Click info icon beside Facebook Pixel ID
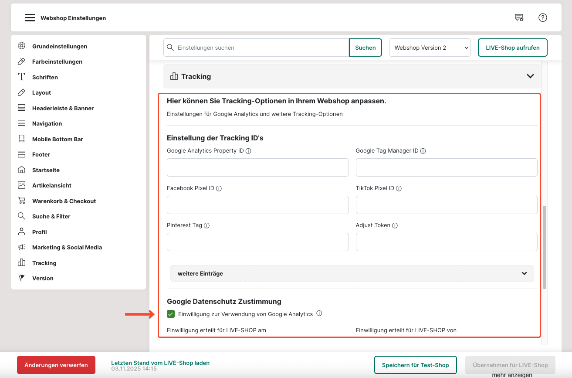 pyautogui.click(x=219, y=188)
